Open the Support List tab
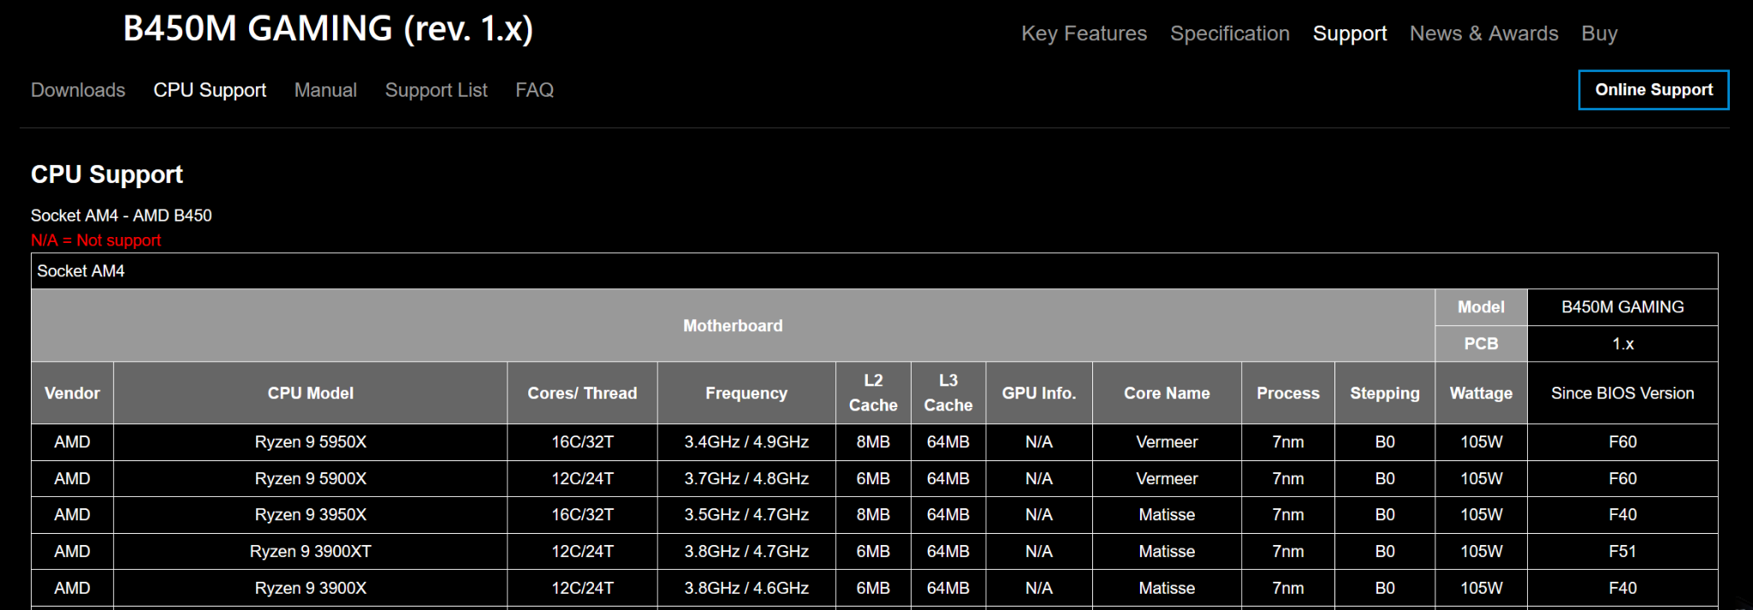 [x=437, y=90]
